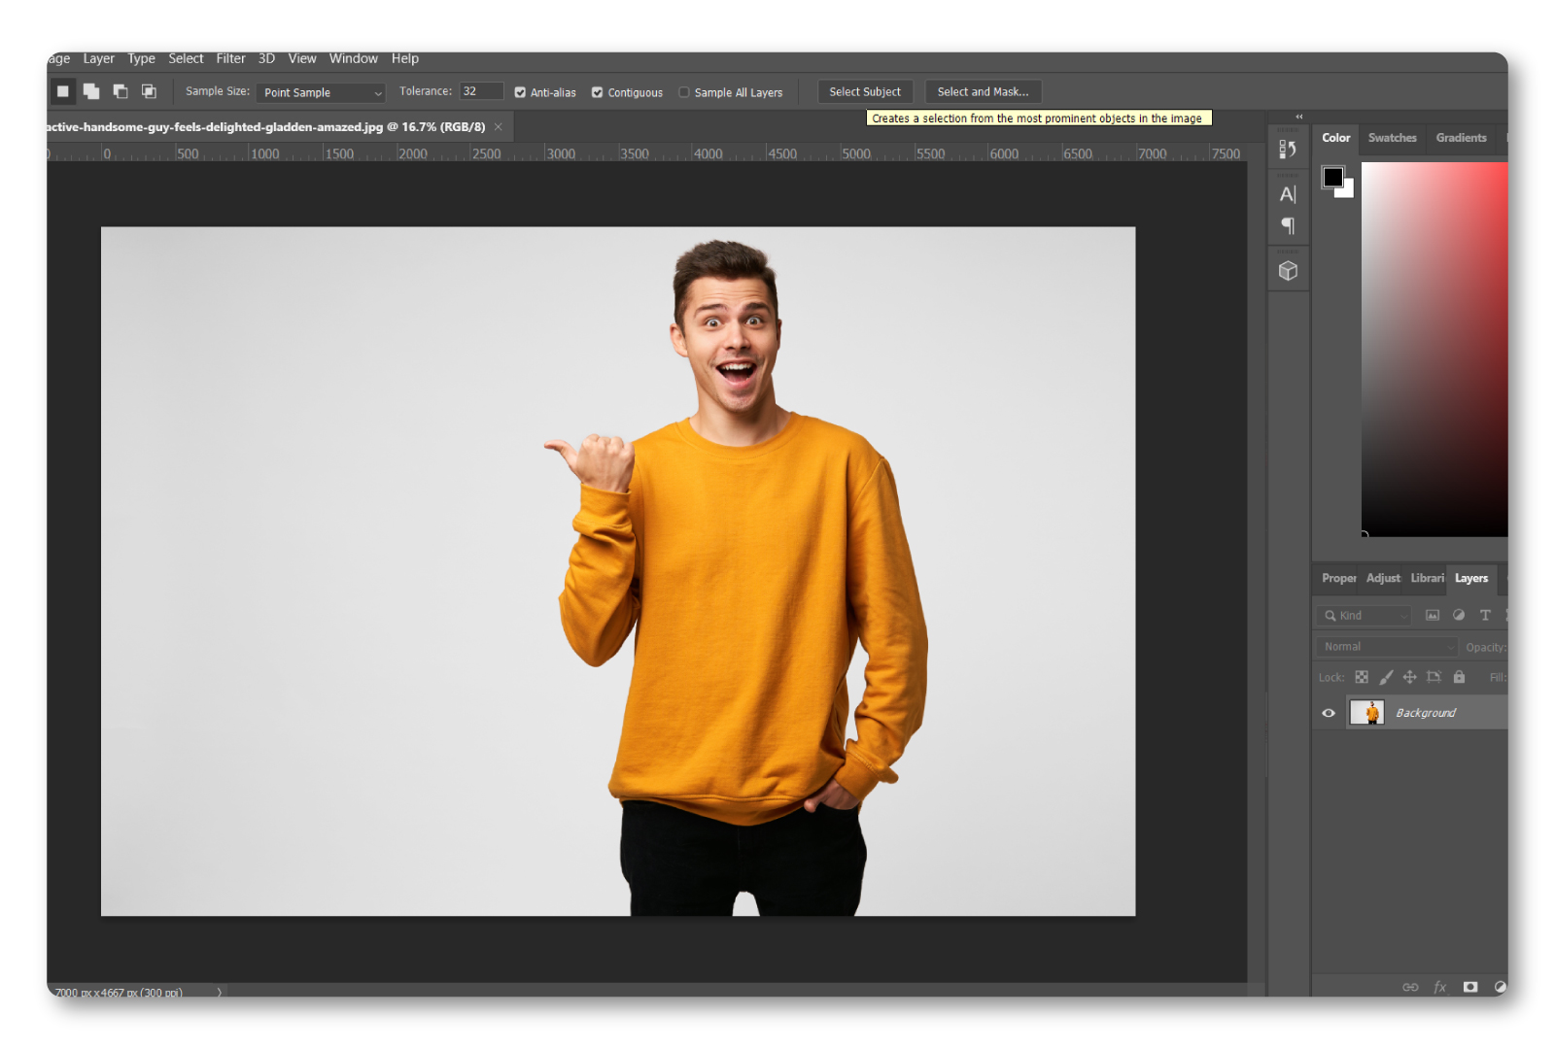1555x1049 pixels.
Task: Open the Character panel icon
Action: (1288, 194)
